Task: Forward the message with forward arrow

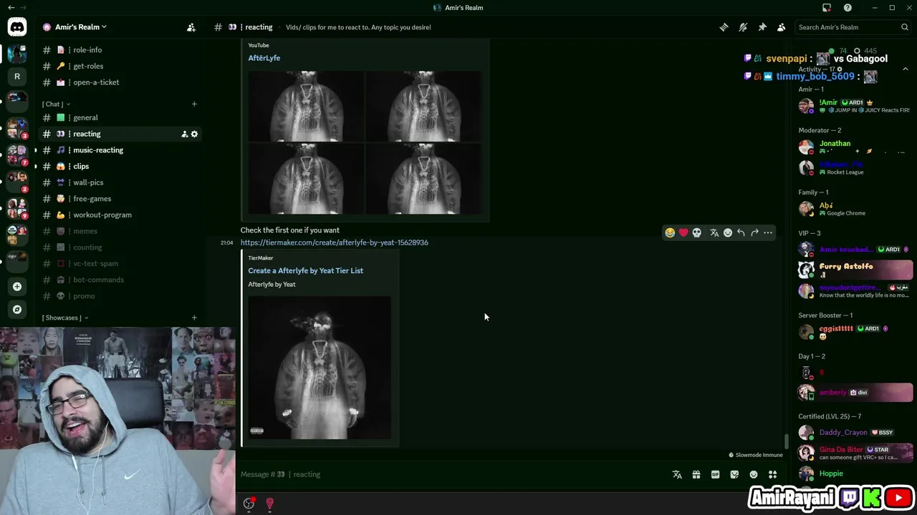Action: 754,232
